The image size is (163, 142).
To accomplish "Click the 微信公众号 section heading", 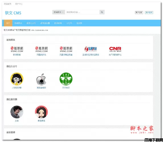I will (x=12, y=66).
